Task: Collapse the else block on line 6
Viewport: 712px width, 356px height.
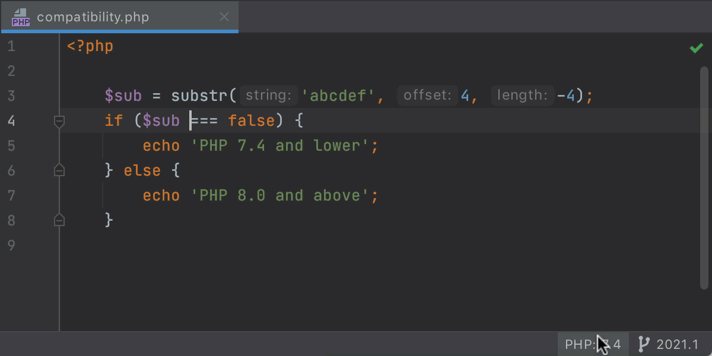Action: coord(59,171)
